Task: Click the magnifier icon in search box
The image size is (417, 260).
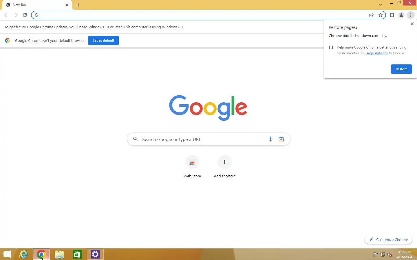Action: click(135, 139)
